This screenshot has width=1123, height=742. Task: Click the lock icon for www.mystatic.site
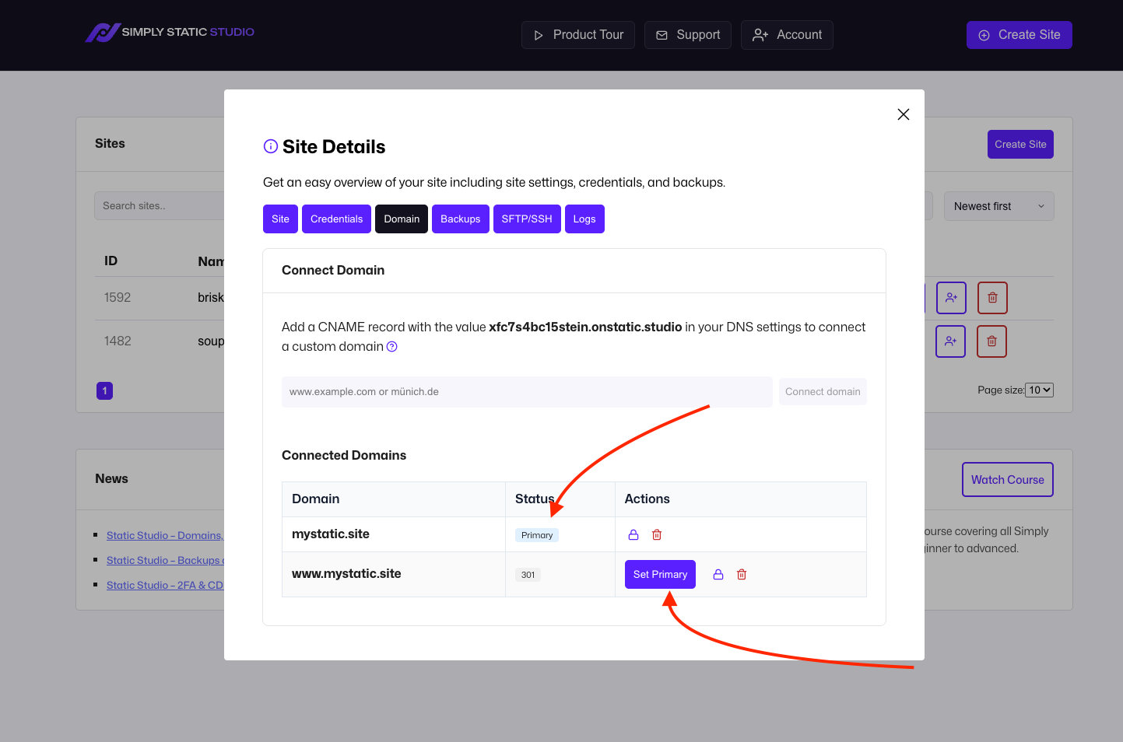(718, 575)
